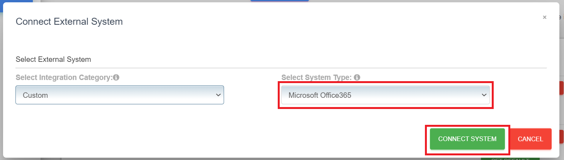Click Microsoft Office365 text in type selector
The width and height of the screenshot is (564, 160).
point(320,95)
